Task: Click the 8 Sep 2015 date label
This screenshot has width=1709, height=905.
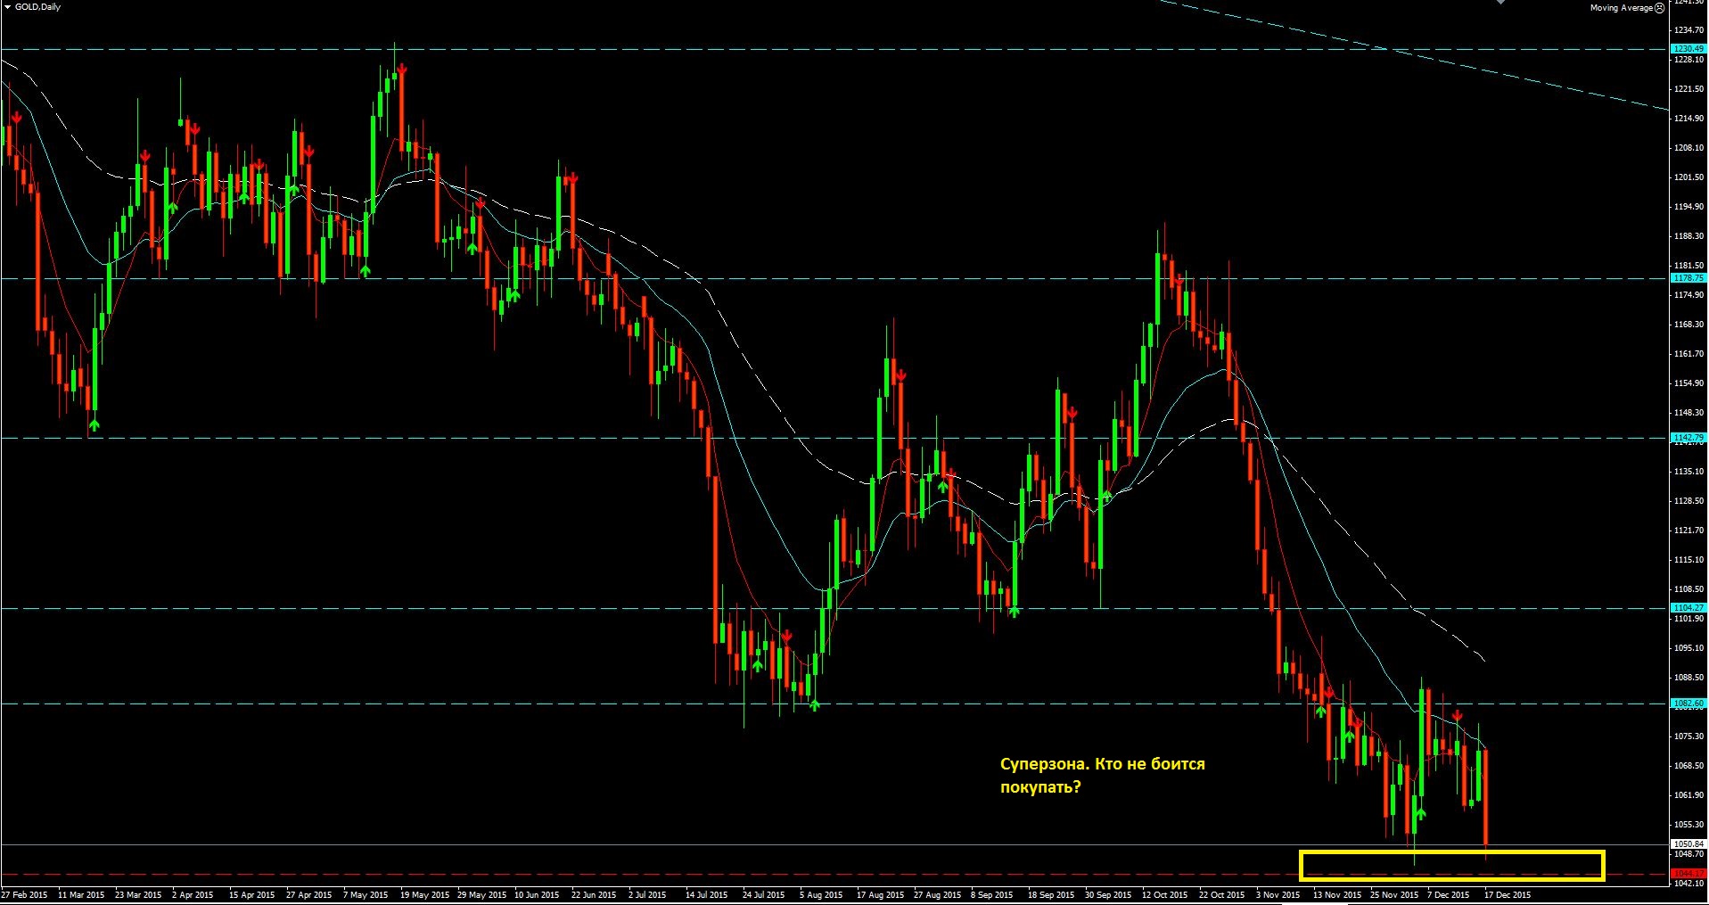Action: click(x=992, y=894)
